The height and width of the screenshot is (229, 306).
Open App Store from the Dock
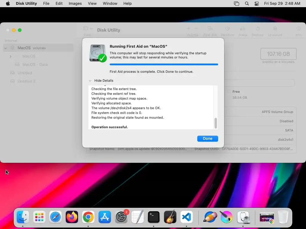[x=105, y=217]
